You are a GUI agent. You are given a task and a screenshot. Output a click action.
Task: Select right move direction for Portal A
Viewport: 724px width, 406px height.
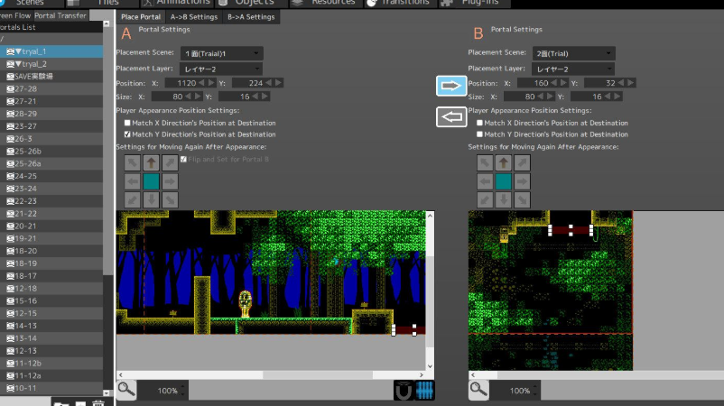click(x=170, y=181)
